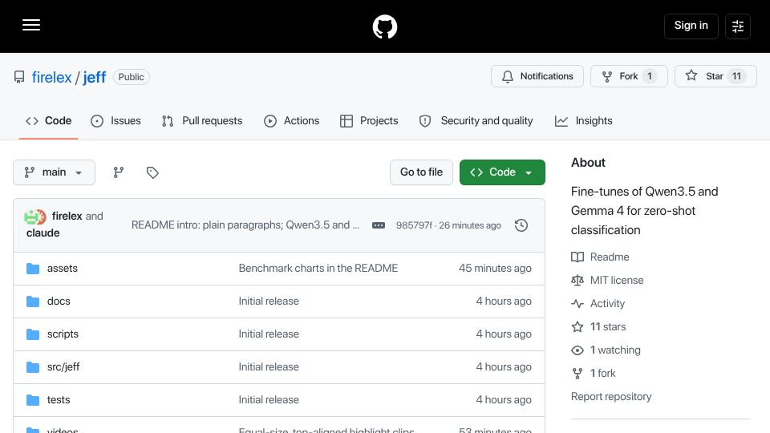
Task: View branches via branch icon
Action: pos(119,172)
